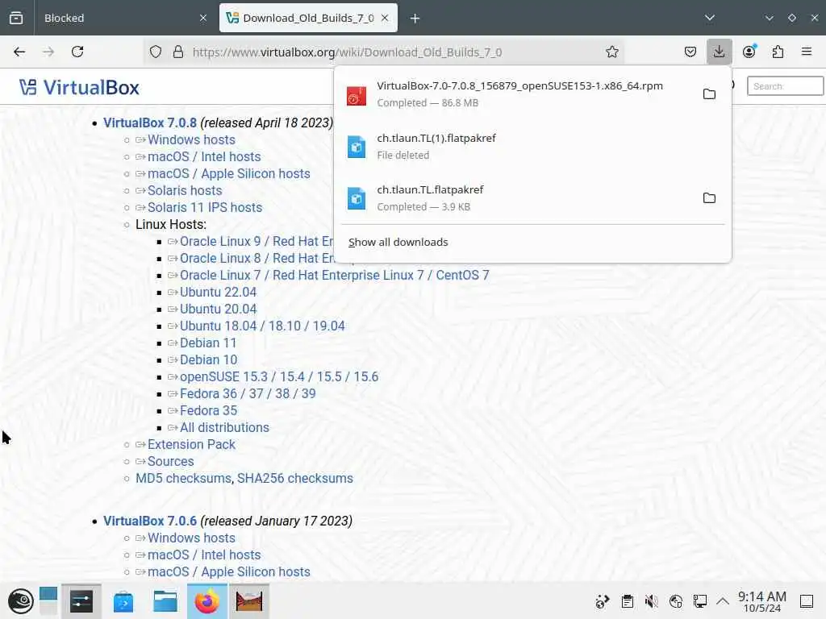Screen dimensions: 826x619
Task: Open the Firefox account menu
Action: tap(749, 52)
